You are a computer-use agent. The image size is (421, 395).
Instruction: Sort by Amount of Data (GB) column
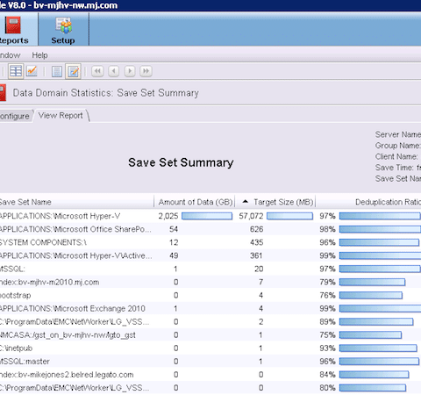195,202
